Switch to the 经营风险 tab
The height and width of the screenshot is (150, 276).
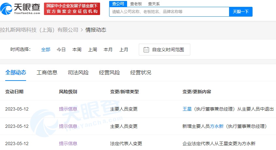point(109,72)
